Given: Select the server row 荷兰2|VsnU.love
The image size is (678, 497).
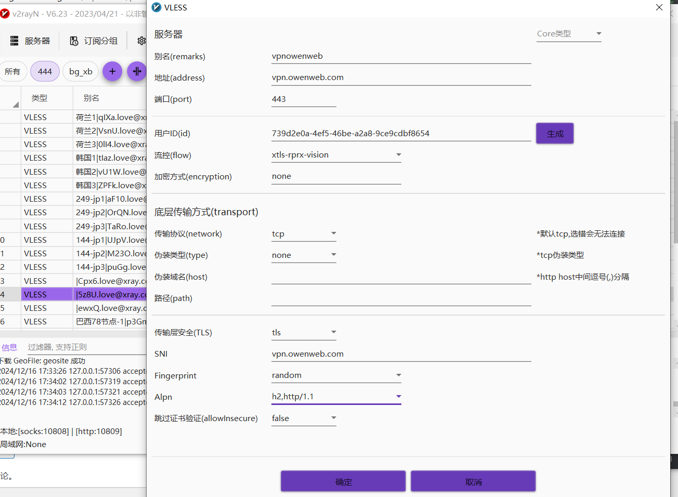Looking at the screenshot, I should click(73, 131).
